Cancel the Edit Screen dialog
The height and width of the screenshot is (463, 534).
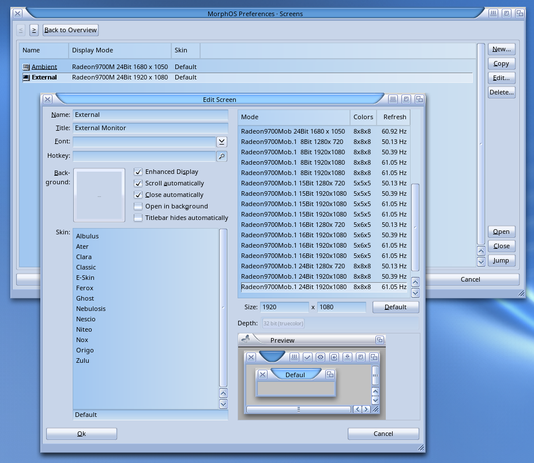(x=383, y=434)
